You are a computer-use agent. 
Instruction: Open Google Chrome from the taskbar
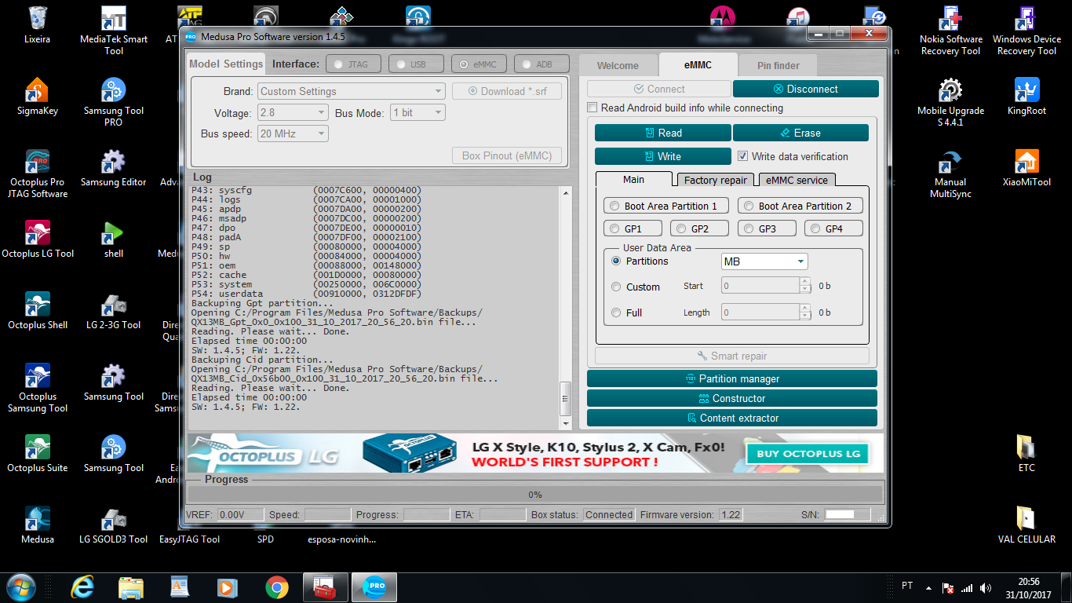click(x=276, y=587)
